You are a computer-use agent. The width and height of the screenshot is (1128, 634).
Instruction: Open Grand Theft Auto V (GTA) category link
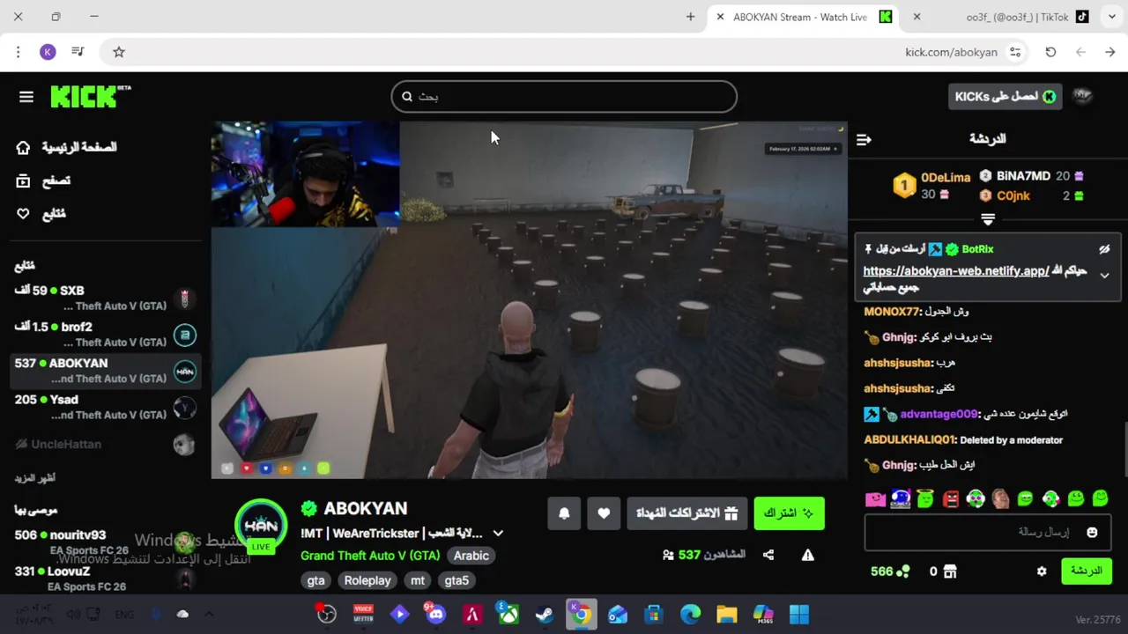[370, 556]
